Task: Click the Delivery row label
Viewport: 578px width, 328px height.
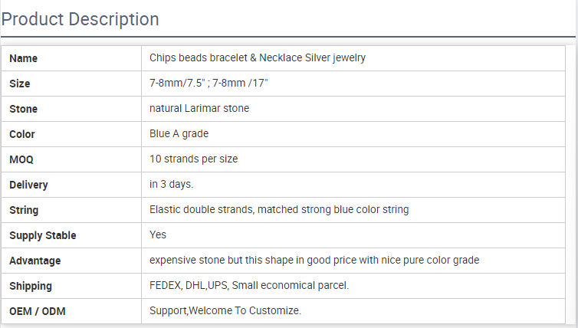Action: [x=28, y=185]
